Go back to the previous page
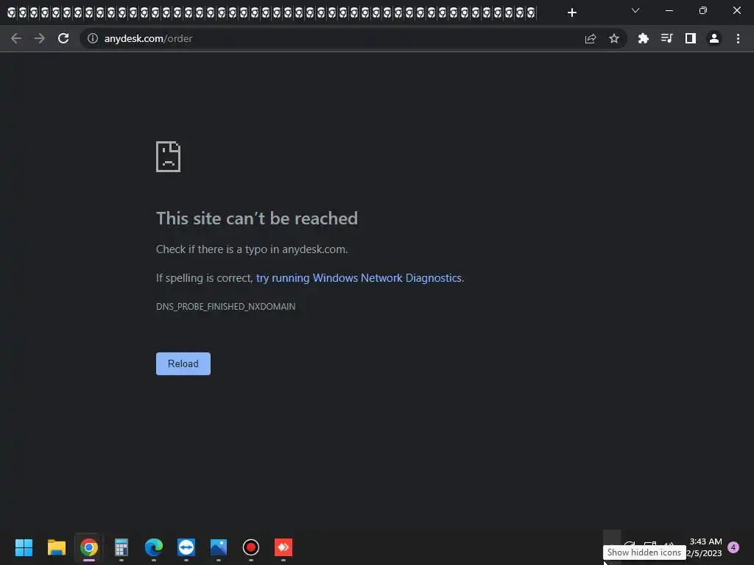754x565 pixels. 16,38
